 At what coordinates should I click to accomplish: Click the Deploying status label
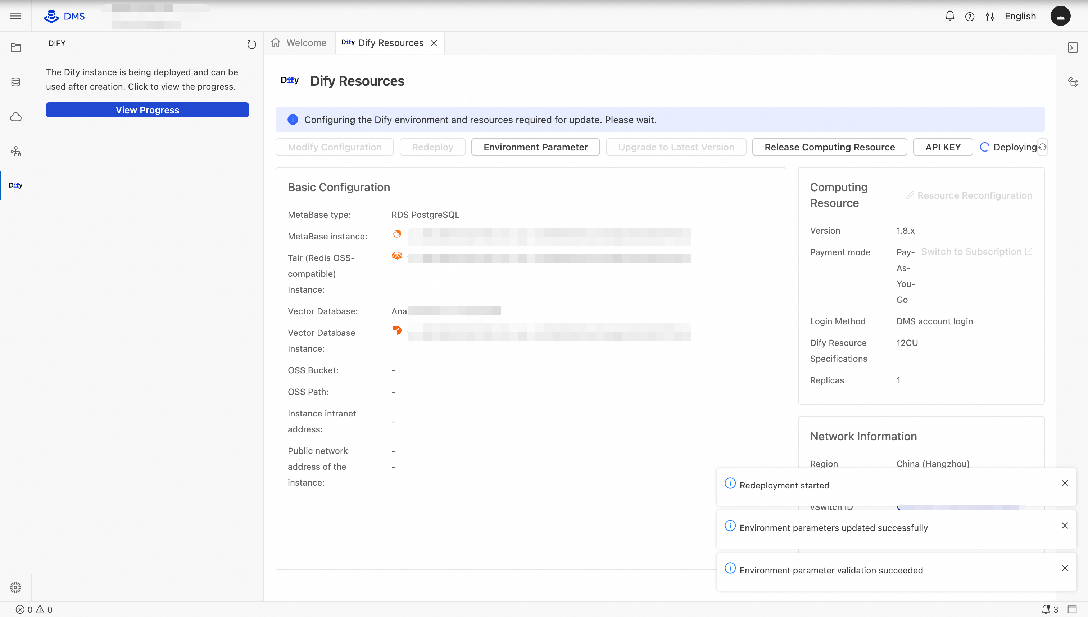pyautogui.click(x=1015, y=147)
